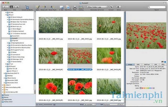This screenshot has height=107, width=168.
Task: Open the selected image with the Open icon
Action: pyautogui.click(x=37, y=7)
